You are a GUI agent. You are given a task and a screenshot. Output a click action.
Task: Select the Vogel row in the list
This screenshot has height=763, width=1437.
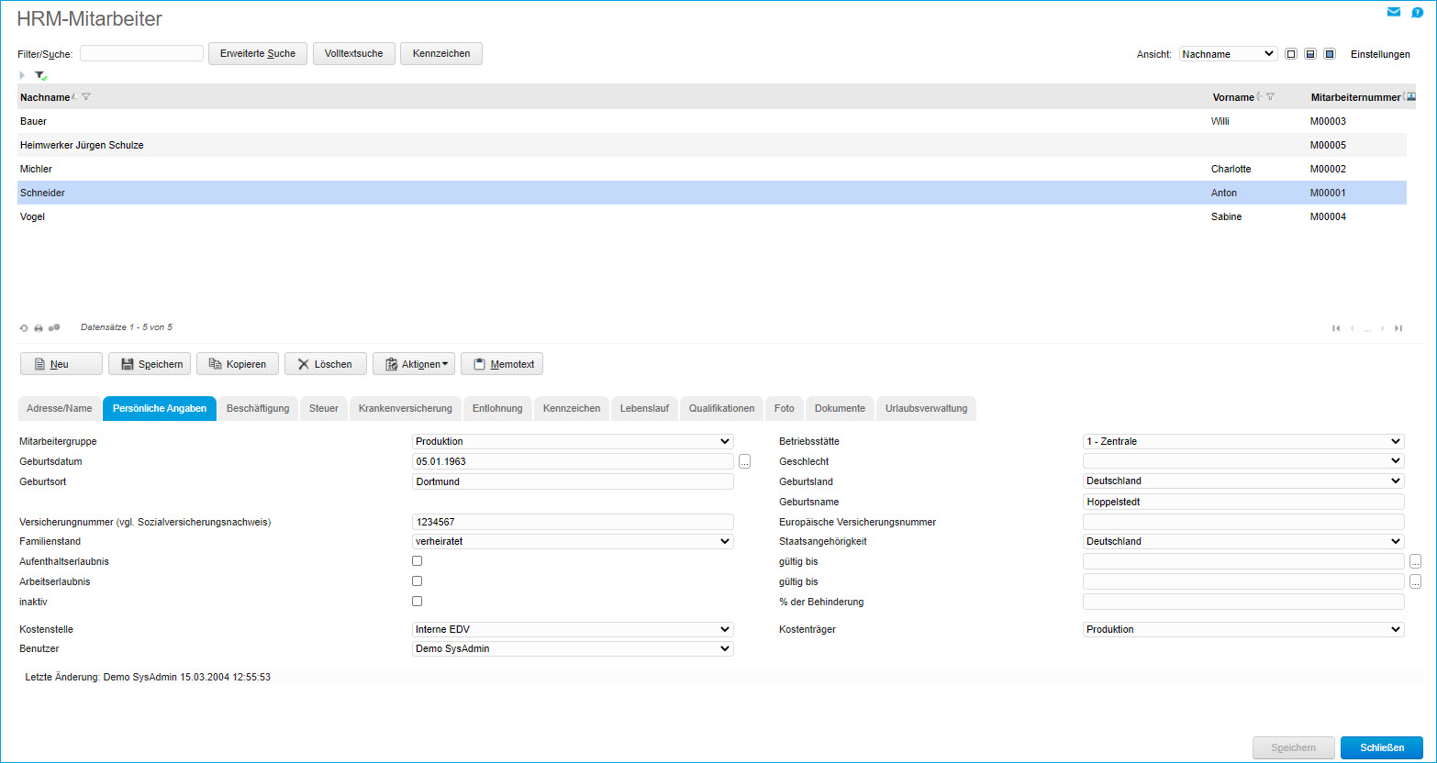click(x=711, y=216)
